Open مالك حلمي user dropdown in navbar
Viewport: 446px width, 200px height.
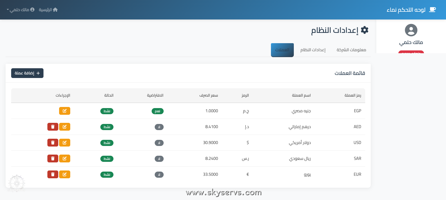tap(21, 10)
